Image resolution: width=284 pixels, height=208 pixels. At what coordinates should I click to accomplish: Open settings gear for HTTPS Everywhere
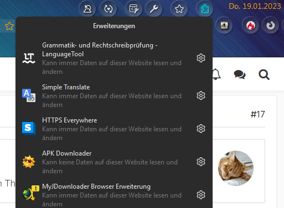coord(201,129)
